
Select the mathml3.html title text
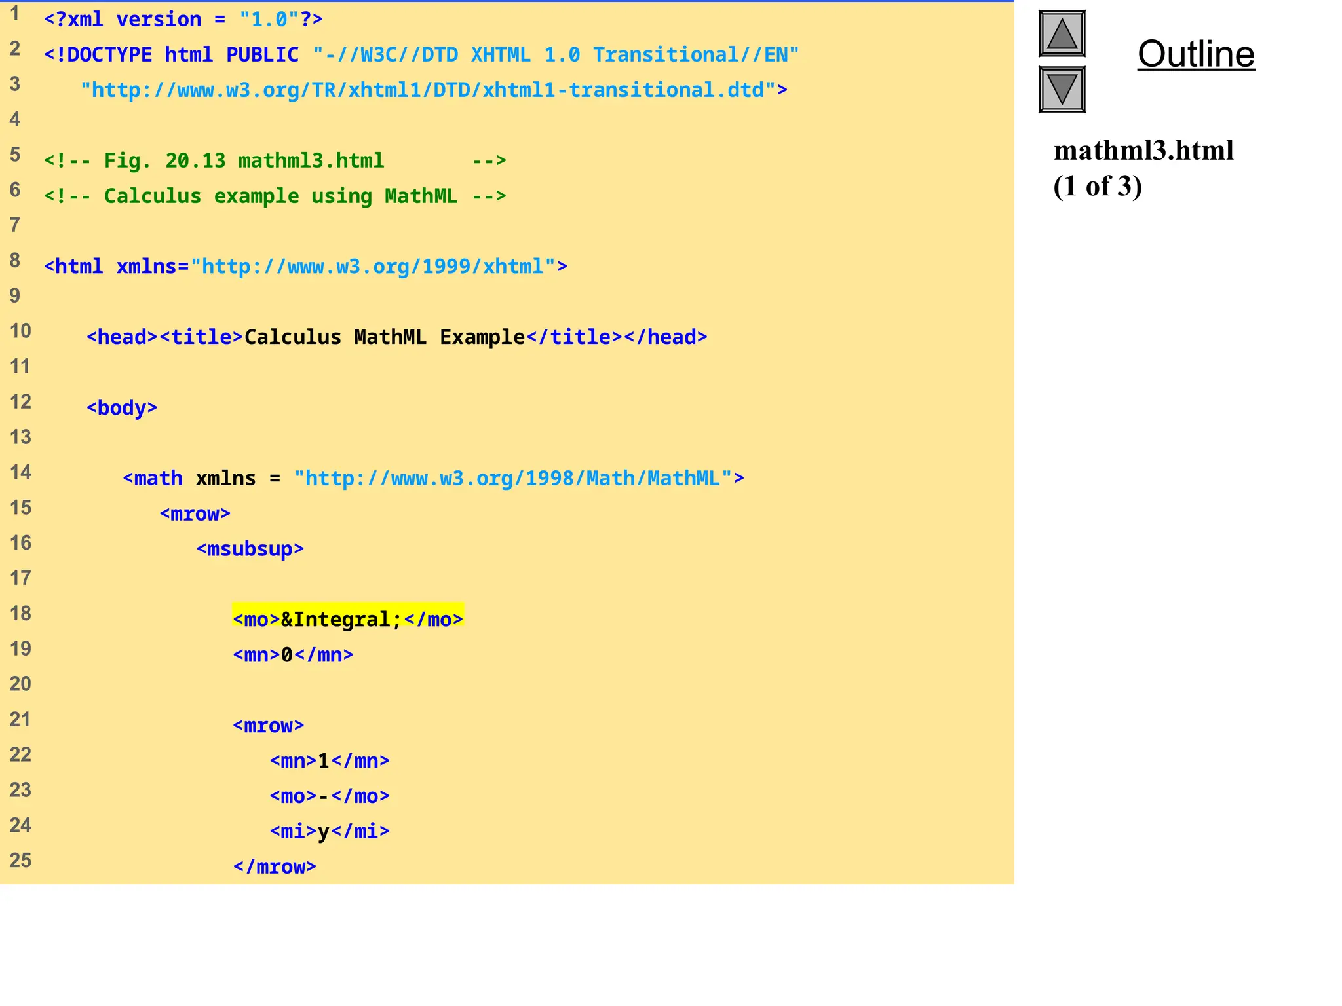click(1143, 151)
